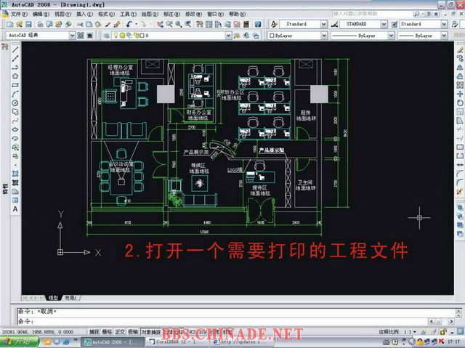Image resolution: width=465 pixels, height=348 pixels.
Task: Open the undo history dropdown arrow
Action: [137, 24]
